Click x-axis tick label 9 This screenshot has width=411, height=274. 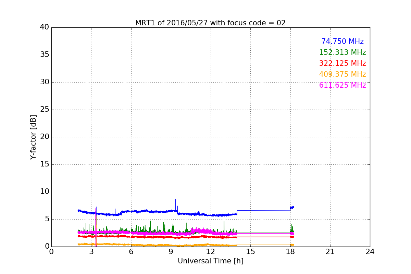point(171,252)
